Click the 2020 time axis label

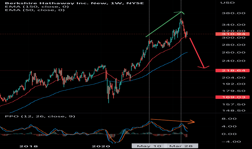click(101, 146)
